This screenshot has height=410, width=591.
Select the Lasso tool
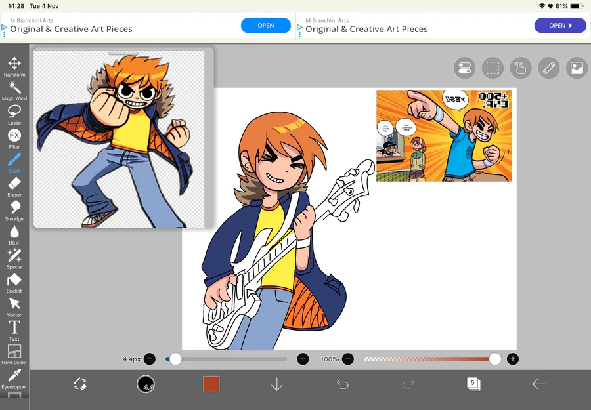(14, 115)
